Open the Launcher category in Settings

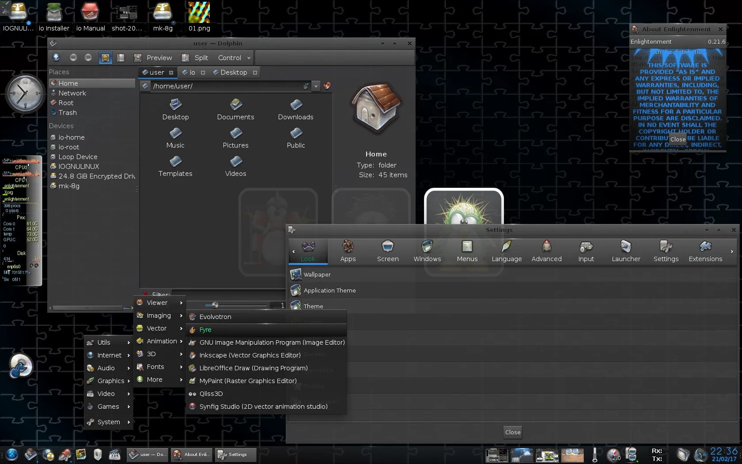coord(626,251)
